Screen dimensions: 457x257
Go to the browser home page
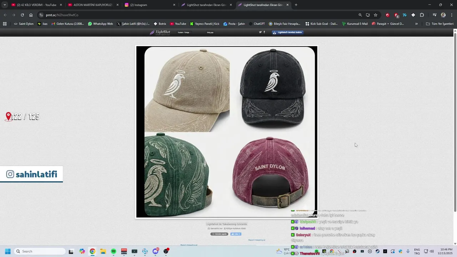click(31, 15)
